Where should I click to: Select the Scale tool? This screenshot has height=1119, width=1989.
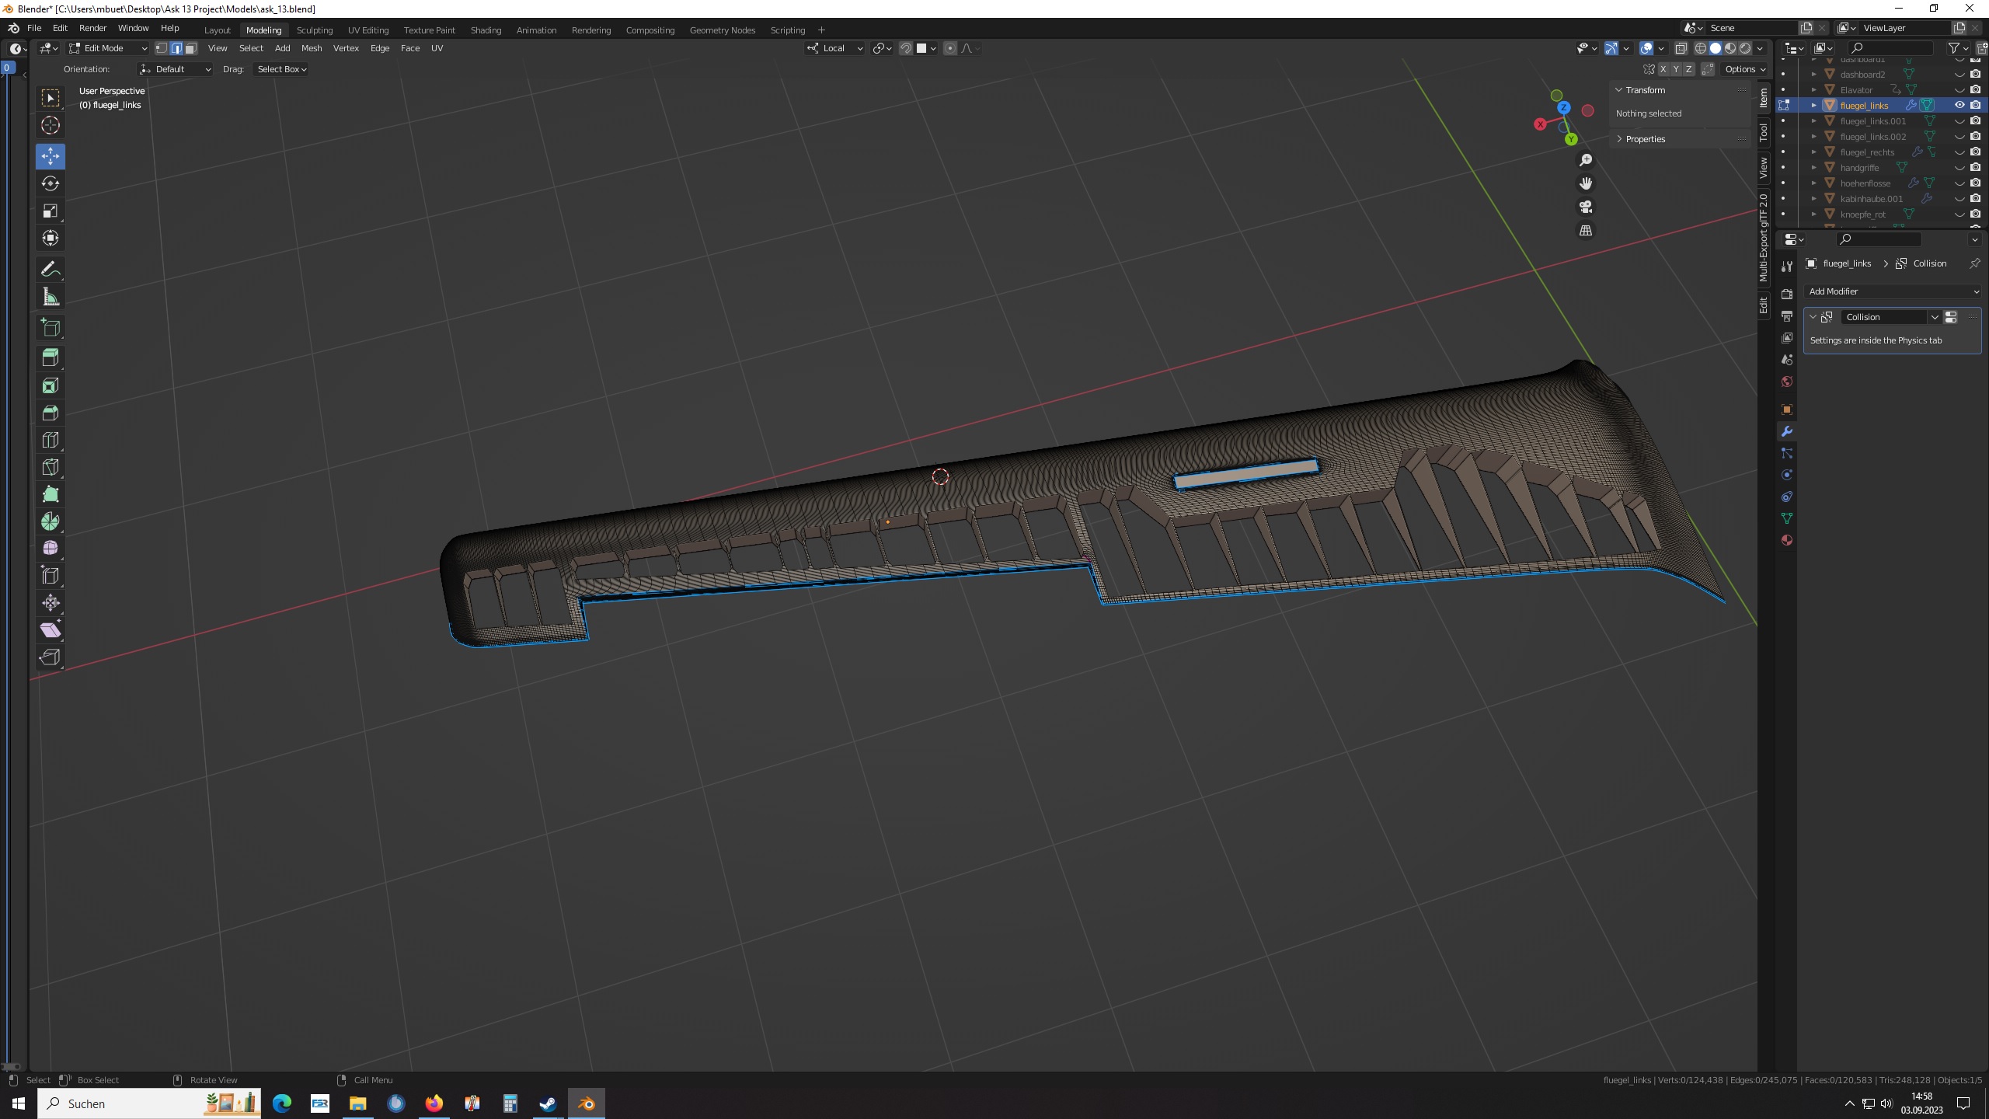(51, 211)
